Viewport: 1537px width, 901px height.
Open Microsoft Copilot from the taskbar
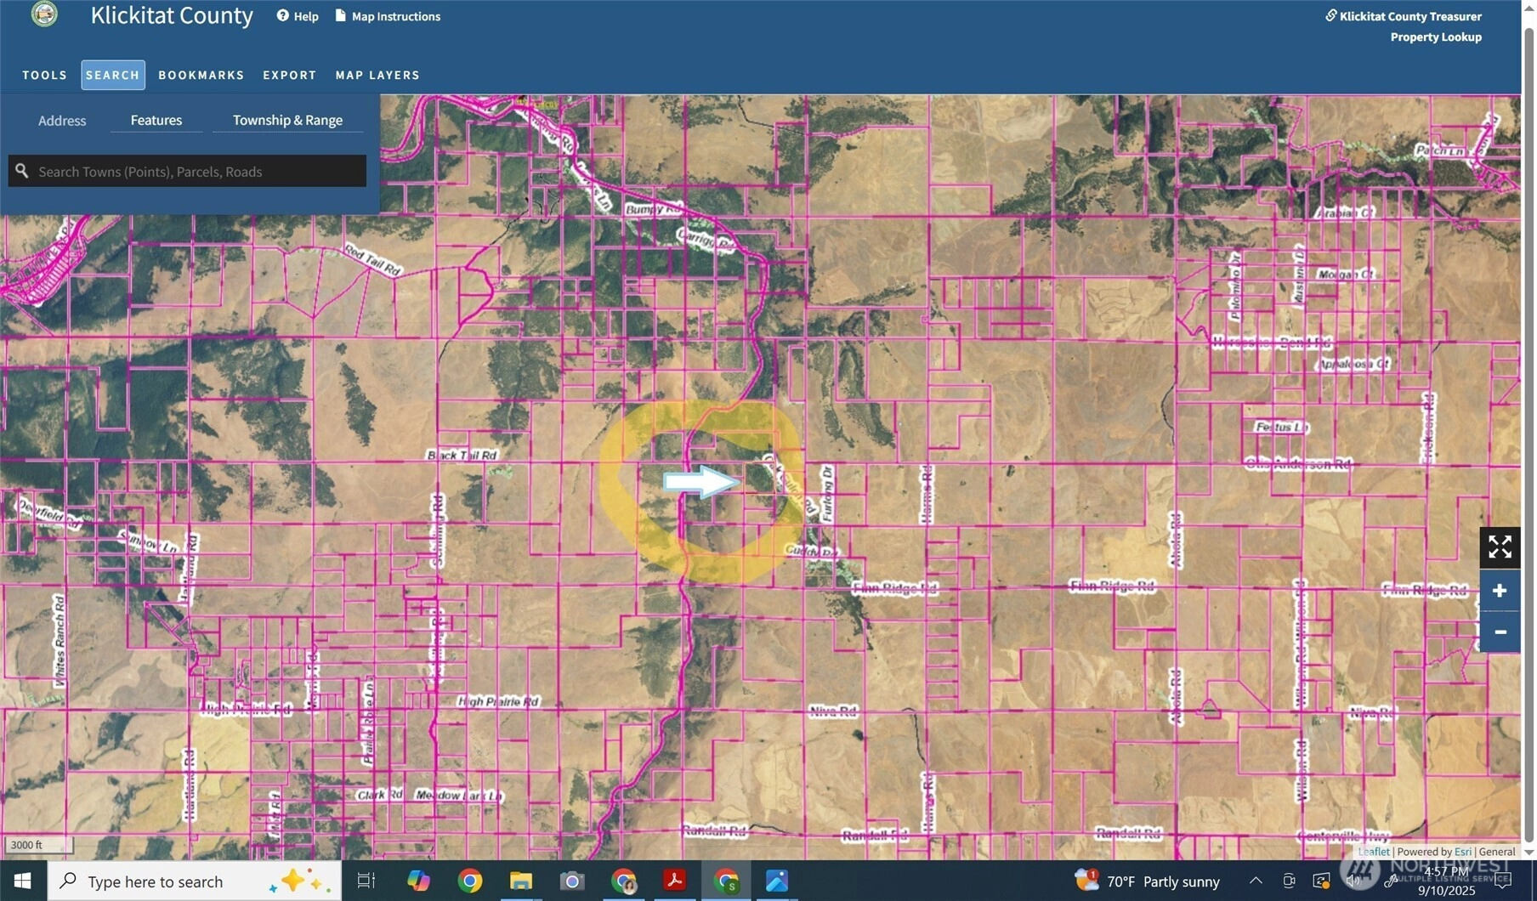tap(417, 881)
